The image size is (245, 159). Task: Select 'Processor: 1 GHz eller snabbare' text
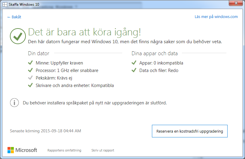point(67,70)
